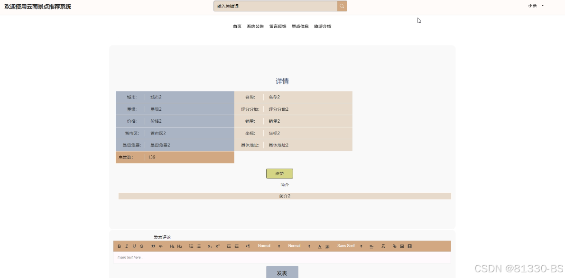Click the search magnifier icon

pyautogui.click(x=342, y=6)
